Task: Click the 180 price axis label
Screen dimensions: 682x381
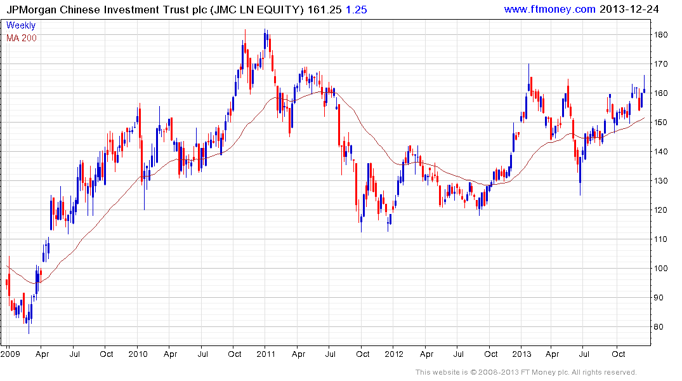Action: [x=660, y=35]
